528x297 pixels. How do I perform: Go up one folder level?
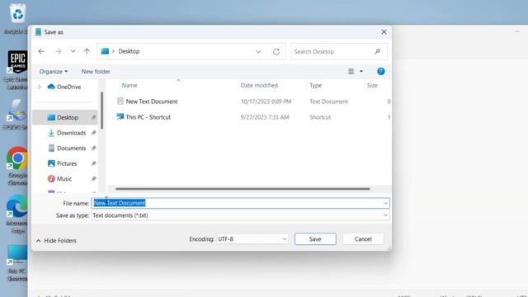click(x=87, y=51)
